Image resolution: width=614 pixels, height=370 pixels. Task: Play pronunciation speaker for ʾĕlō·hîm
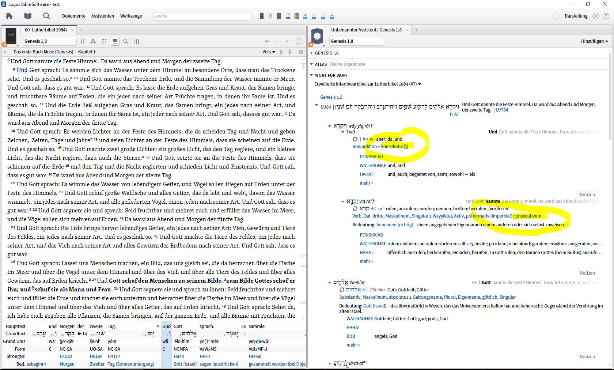pyautogui.click(x=365, y=290)
